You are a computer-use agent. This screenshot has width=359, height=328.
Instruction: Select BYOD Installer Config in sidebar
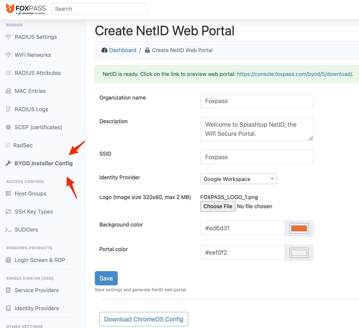coord(44,163)
